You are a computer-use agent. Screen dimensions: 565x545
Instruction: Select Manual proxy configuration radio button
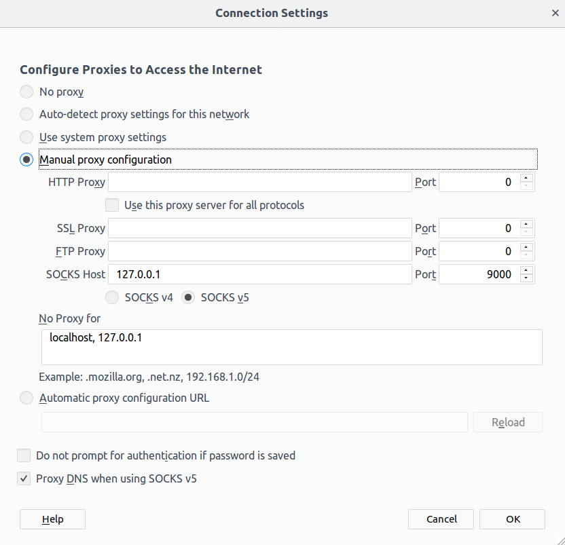point(26,159)
